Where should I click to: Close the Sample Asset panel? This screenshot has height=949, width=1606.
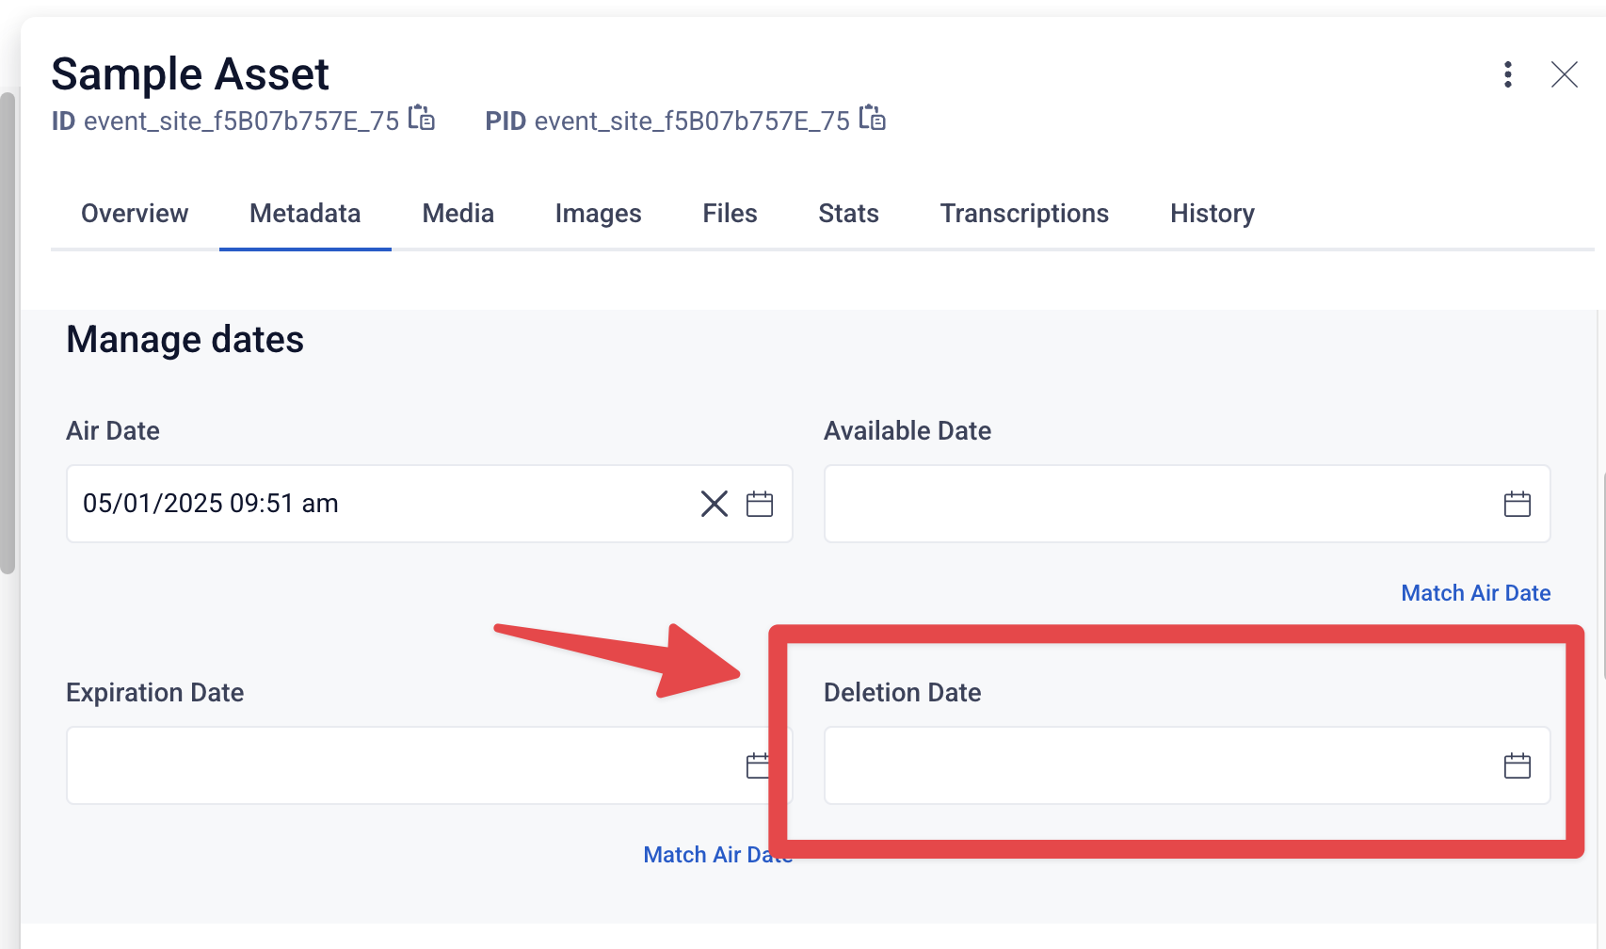tap(1565, 74)
